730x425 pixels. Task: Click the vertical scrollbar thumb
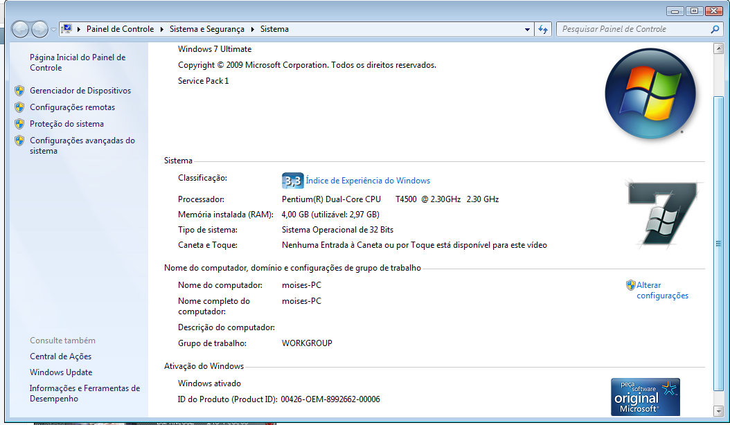(x=719, y=242)
